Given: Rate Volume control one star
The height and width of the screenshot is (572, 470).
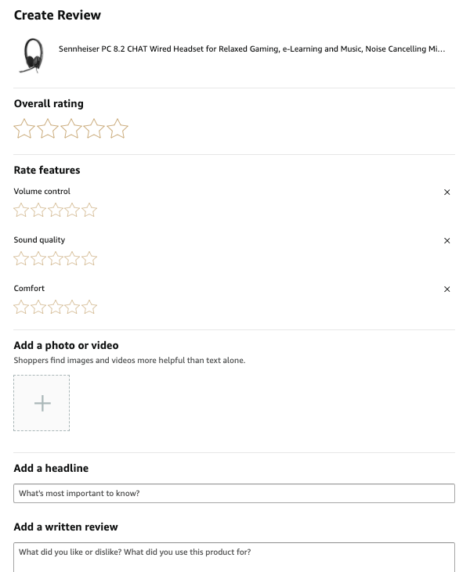Looking at the screenshot, I should [21, 210].
